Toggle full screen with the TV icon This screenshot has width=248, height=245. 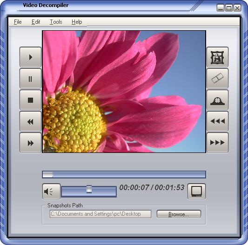[196, 192]
